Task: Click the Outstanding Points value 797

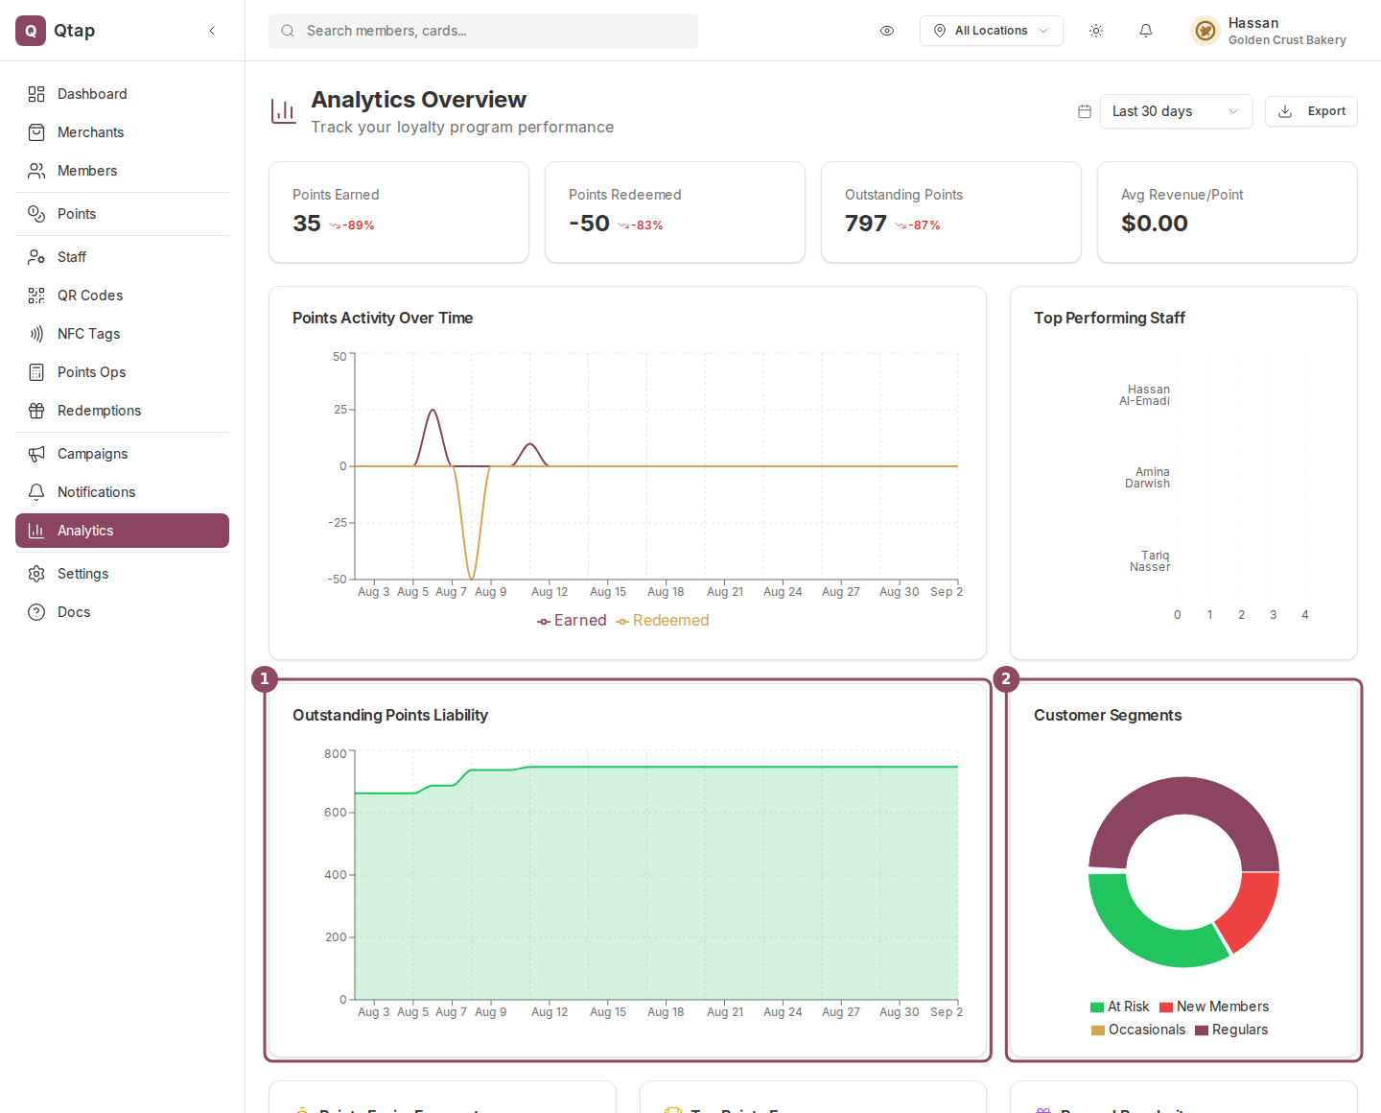Action: [x=865, y=224]
